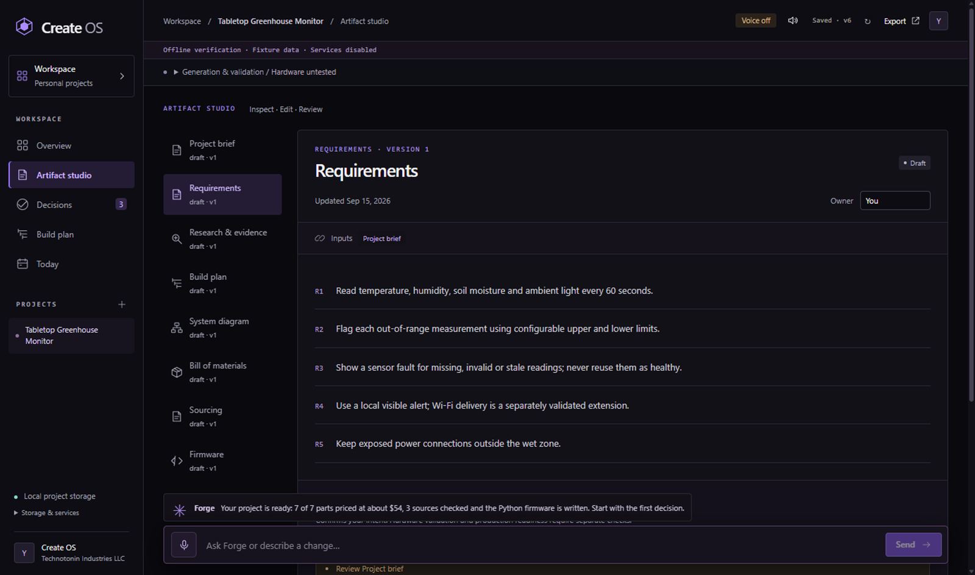Click Tabletop Greenhouse Monitor breadcrumb
975x575 pixels.
coord(271,21)
